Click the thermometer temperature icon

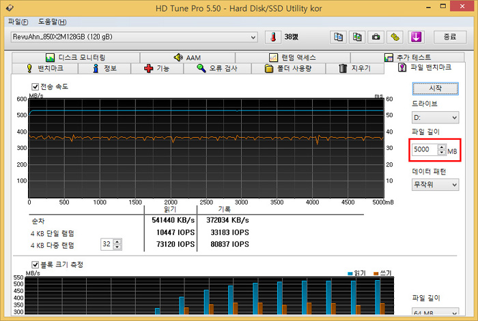tap(273, 37)
